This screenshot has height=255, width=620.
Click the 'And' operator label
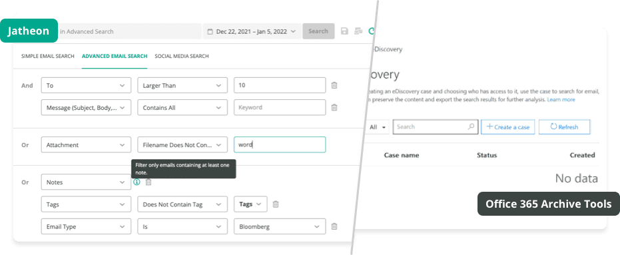[x=27, y=85]
